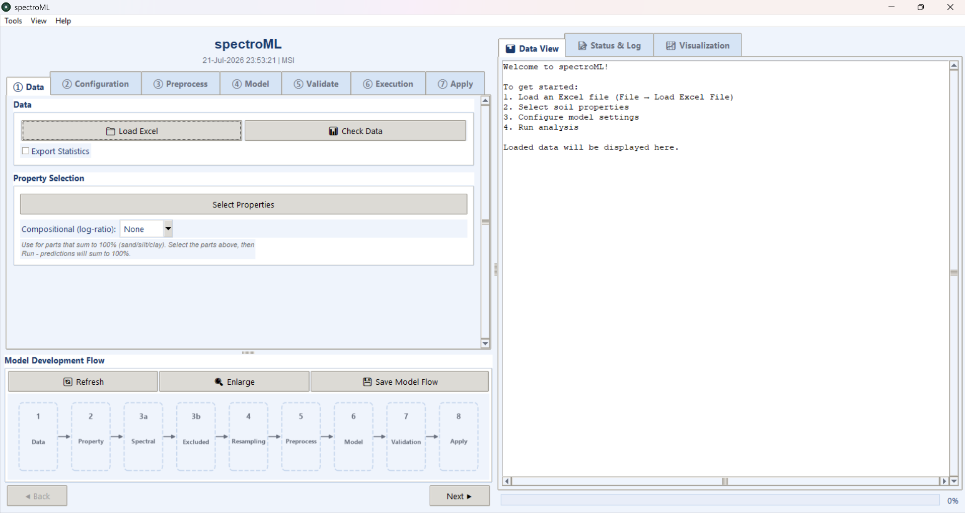Click the Enlarge button
The width and height of the screenshot is (965, 513).
click(234, 382)
